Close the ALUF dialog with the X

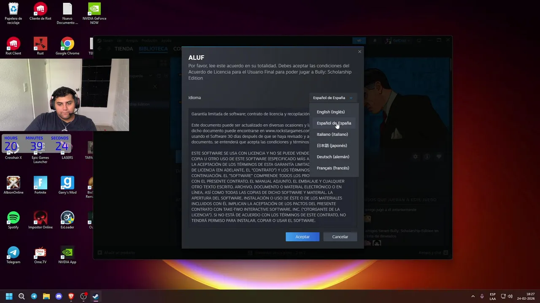[359, 52]
